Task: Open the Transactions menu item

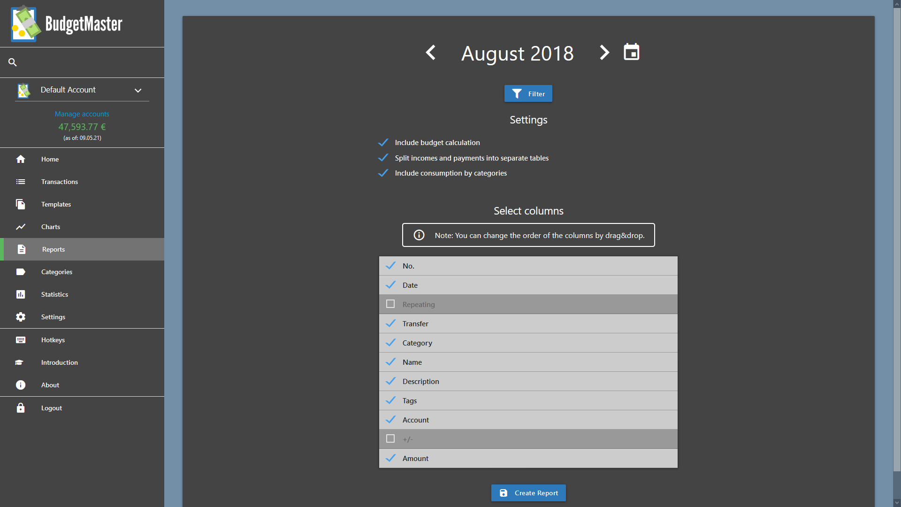Action: click(x=82, y=182)
